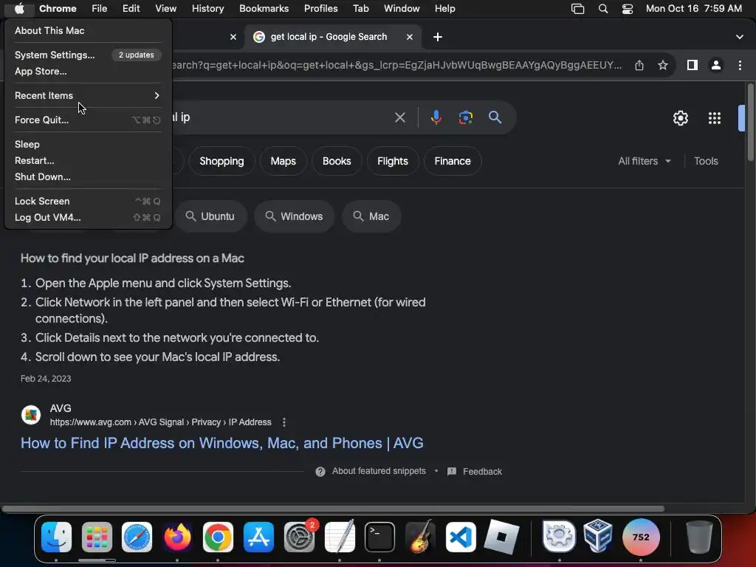Click the Apple logo menu icon
Screen dimensions: 756x567
click(x=18, y=8)
